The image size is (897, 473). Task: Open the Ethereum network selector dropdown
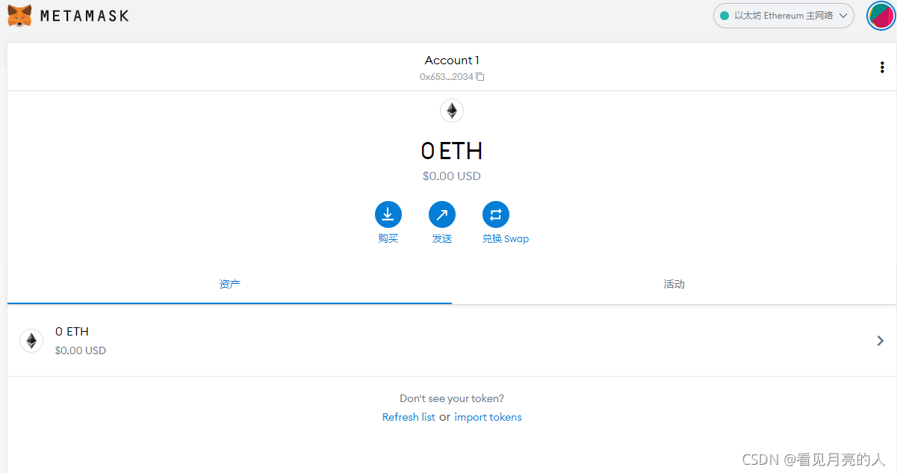(x=783, y=16)
